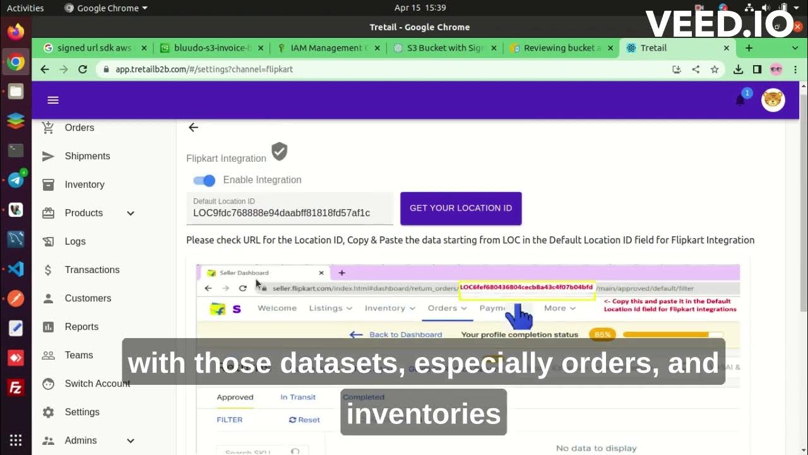Open the Activities overview
Viewport: 808px width, 455px height.
[x=25, y=8]
